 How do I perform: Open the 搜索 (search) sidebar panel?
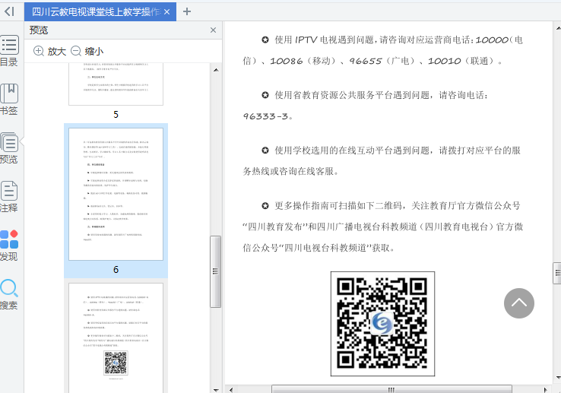pos(9,294)
